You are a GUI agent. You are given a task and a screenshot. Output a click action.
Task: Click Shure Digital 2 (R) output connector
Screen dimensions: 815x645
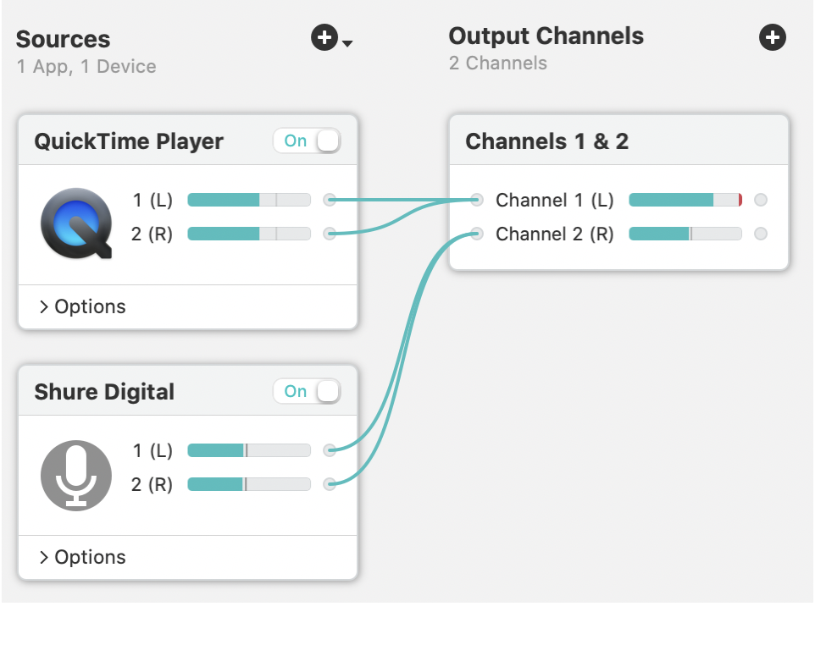coord(330,484)
